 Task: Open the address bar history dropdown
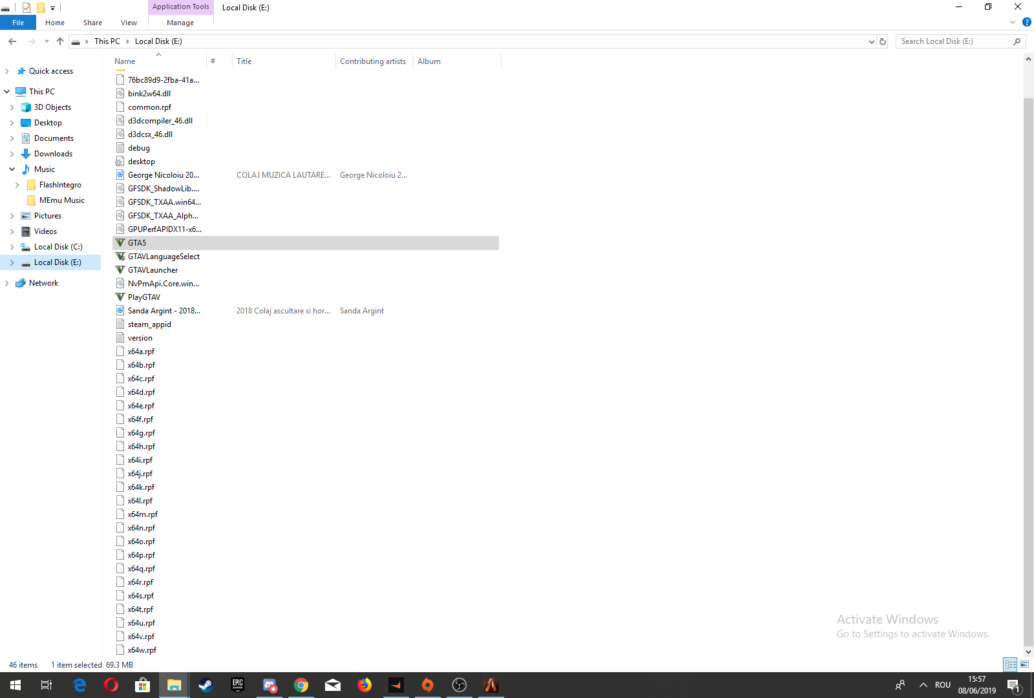(871, 41)
